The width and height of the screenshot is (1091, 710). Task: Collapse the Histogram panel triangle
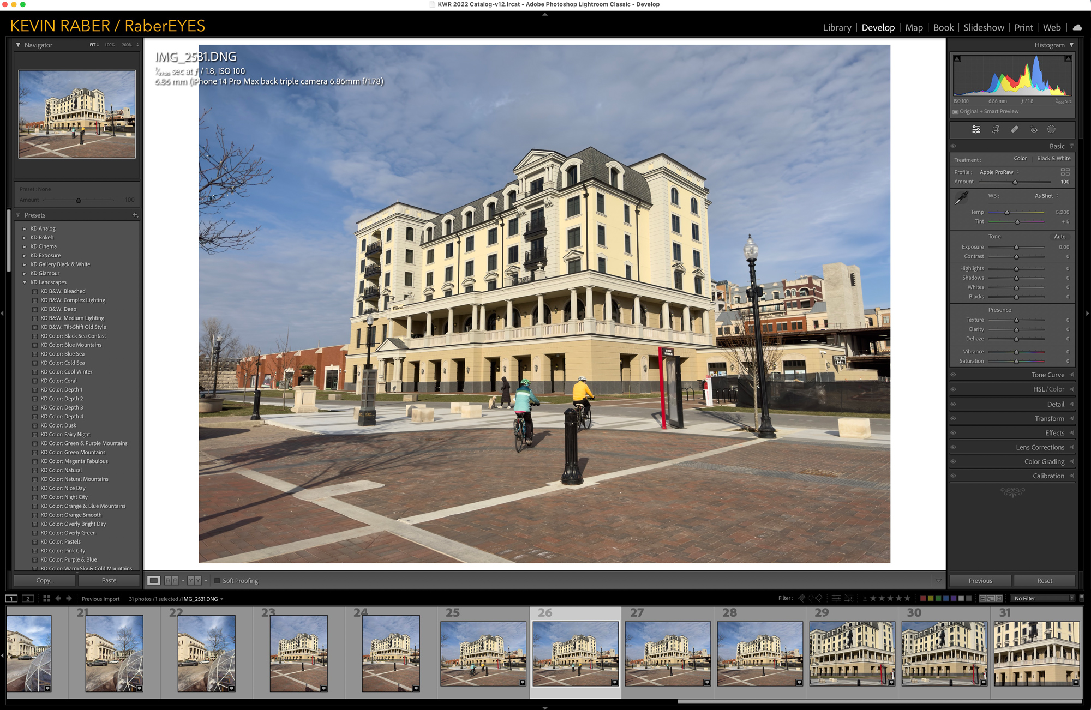coord(1071,45)
